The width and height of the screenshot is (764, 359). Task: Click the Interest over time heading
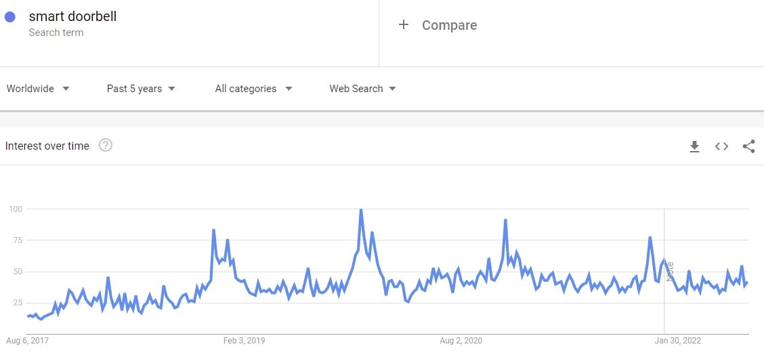[x=47, y=146]
